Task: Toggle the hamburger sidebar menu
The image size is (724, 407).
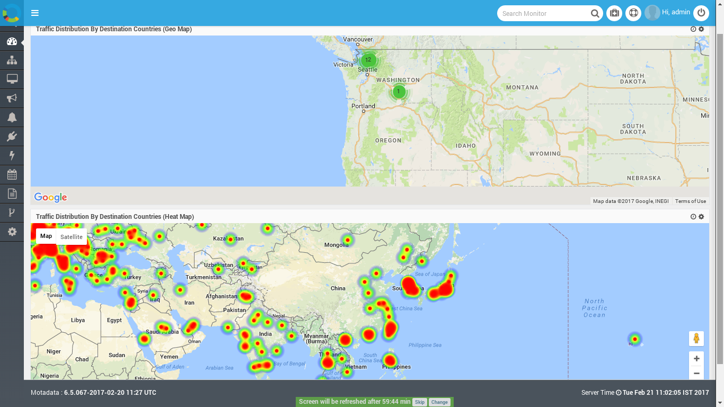Action: point(35,13)
